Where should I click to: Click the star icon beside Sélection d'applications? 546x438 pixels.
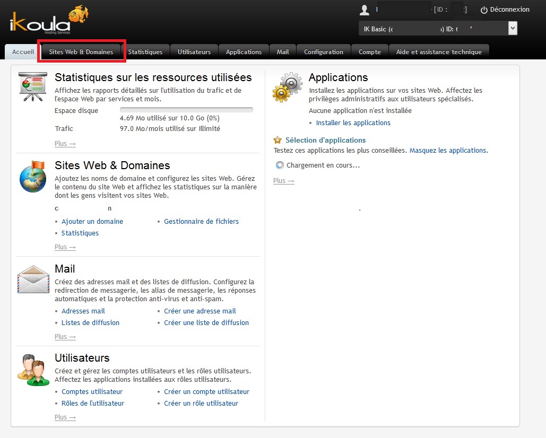(277, 141)
